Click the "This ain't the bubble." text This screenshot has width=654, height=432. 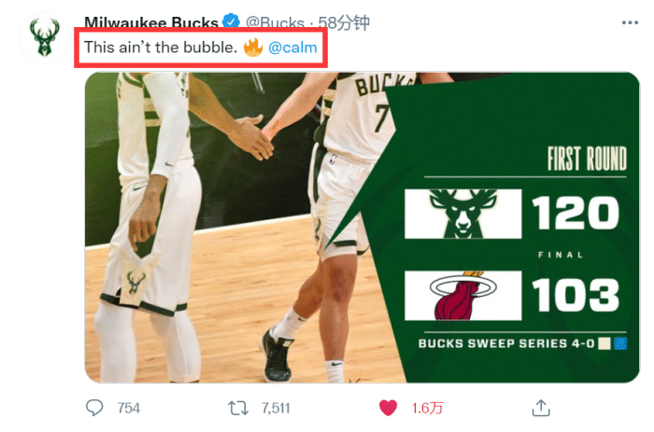point(157,47)
